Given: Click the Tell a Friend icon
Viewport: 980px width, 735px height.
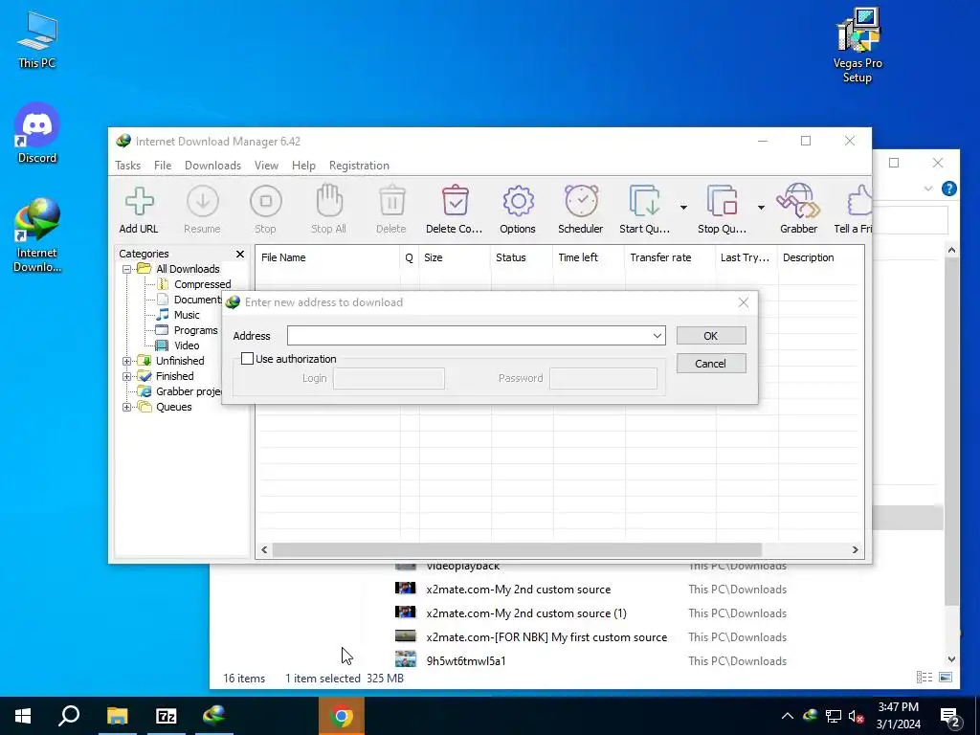Looking at the screenshot, I should tap(859, 201).
